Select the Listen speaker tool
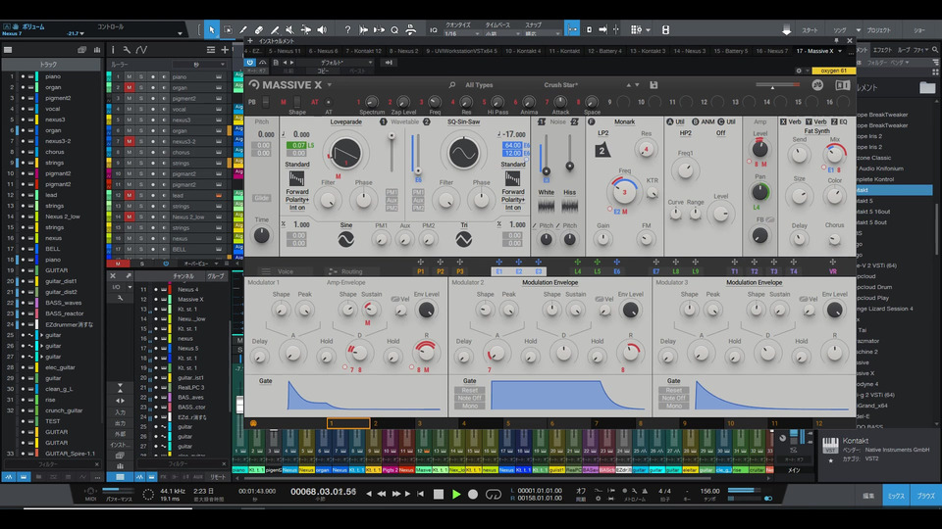 (x=322, y=29)
